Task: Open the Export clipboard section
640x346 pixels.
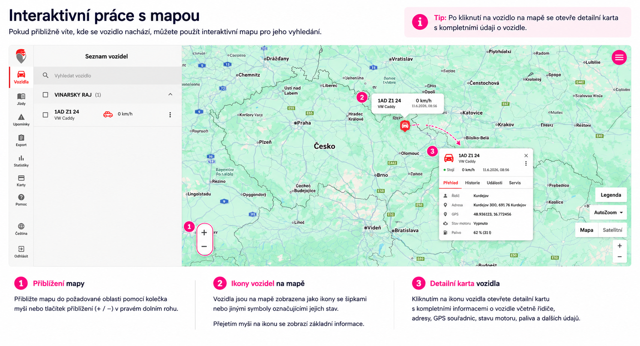Action: pos(21,140)
